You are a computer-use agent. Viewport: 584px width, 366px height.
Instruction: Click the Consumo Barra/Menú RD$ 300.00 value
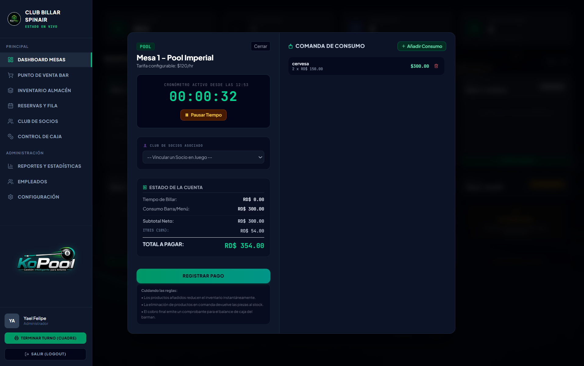[251, 209]
